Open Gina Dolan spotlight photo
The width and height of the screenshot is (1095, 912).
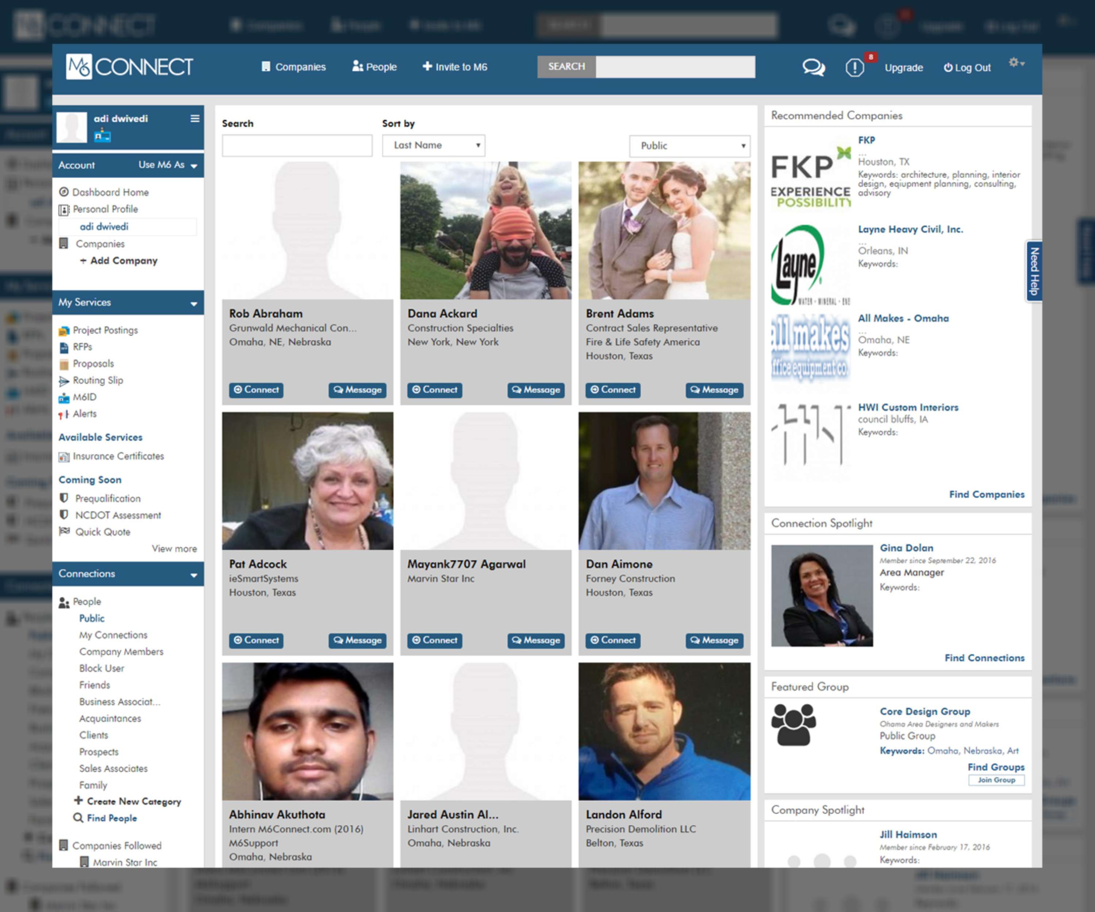(x=822, y=596)
